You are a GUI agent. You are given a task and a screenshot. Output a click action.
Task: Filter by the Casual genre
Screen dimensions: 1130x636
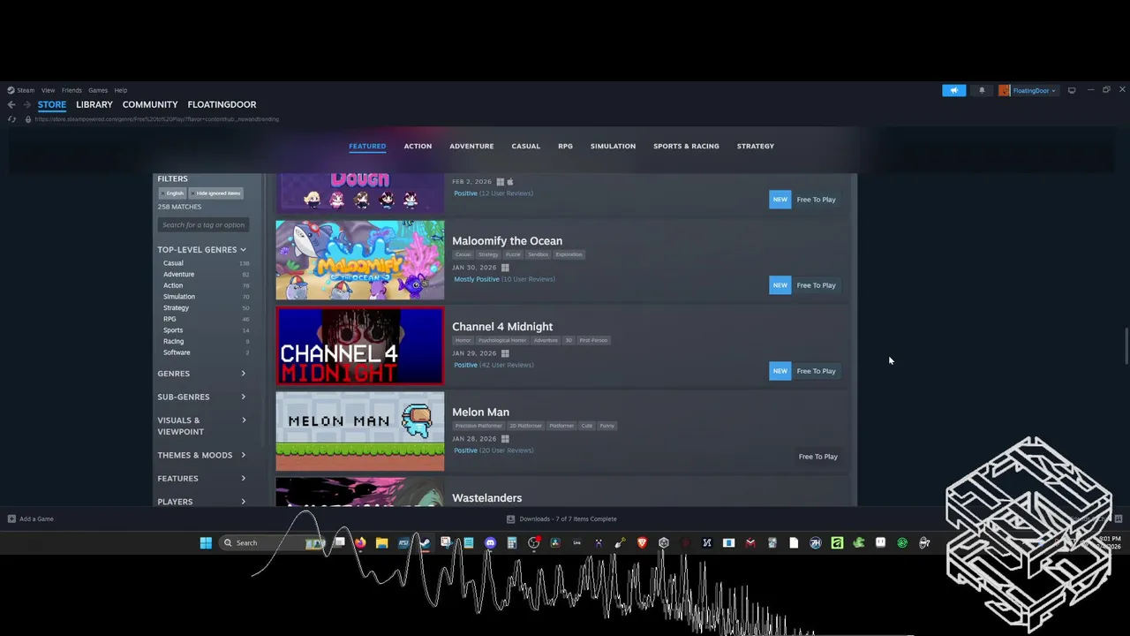[206, 263]
